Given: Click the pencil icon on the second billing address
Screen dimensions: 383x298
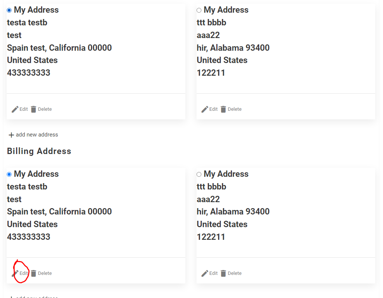Looking at the screenshot, I should pyautogui.click(x=204, y=273).
